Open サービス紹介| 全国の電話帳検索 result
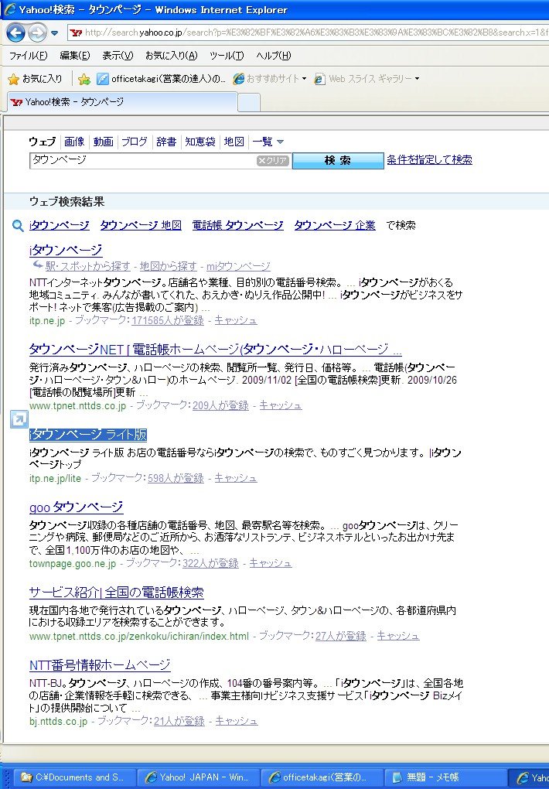 click(x=116, y=593)
